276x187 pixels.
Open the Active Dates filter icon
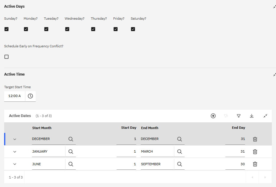point(239,116)
